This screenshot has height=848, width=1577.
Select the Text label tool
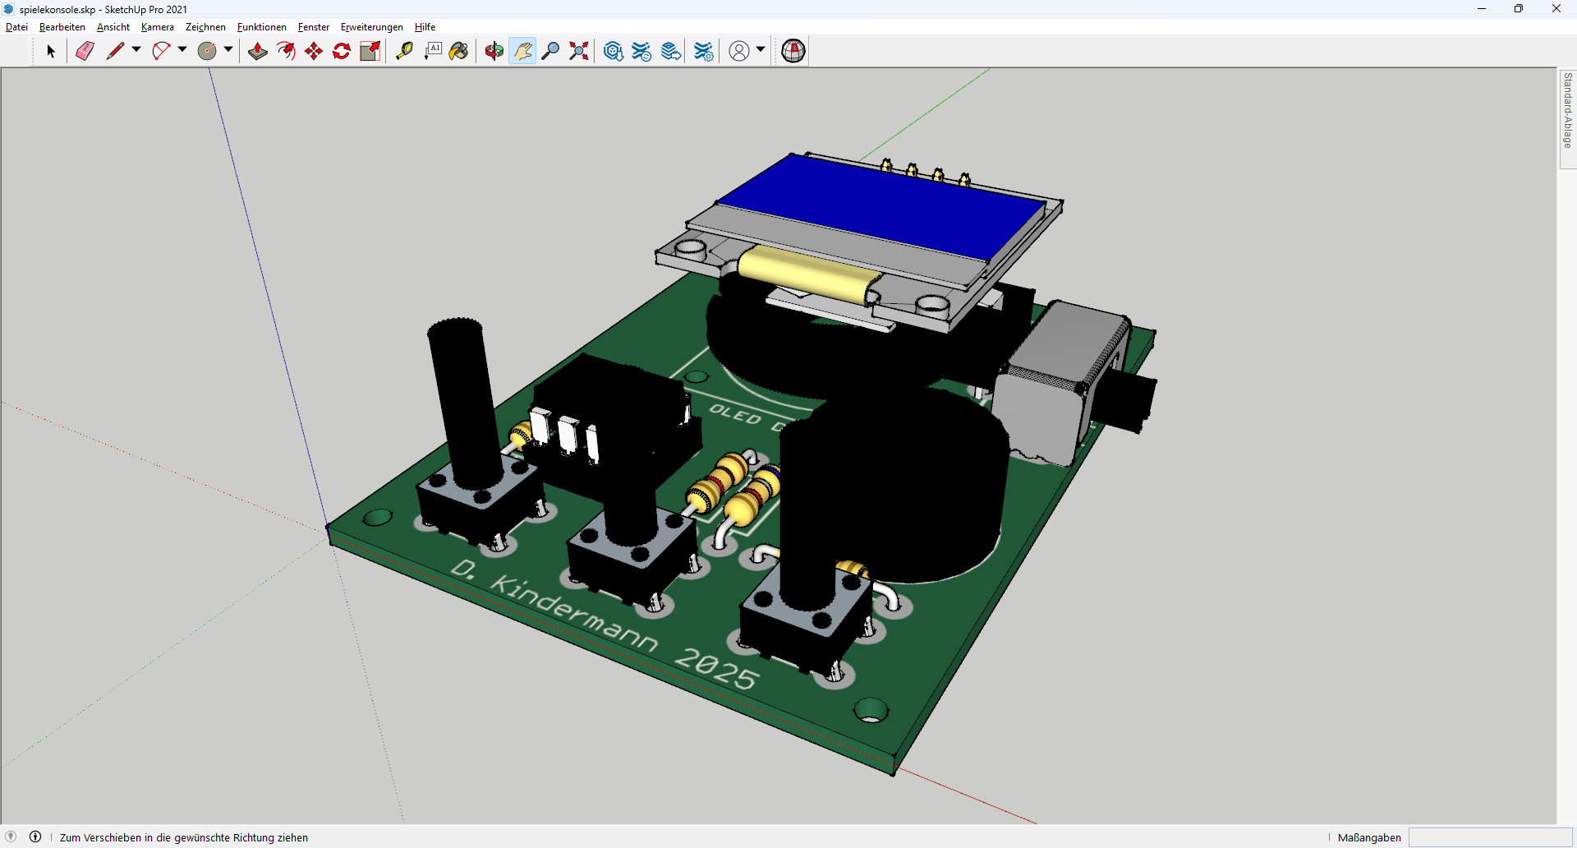(x=433, y=51)
